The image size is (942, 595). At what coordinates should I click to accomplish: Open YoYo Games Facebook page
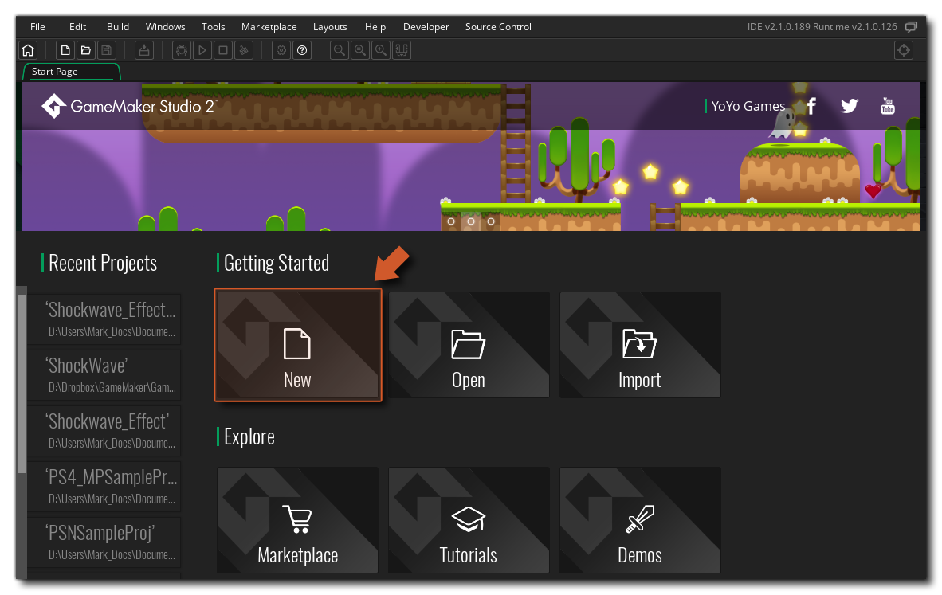(x=811, y=106)
